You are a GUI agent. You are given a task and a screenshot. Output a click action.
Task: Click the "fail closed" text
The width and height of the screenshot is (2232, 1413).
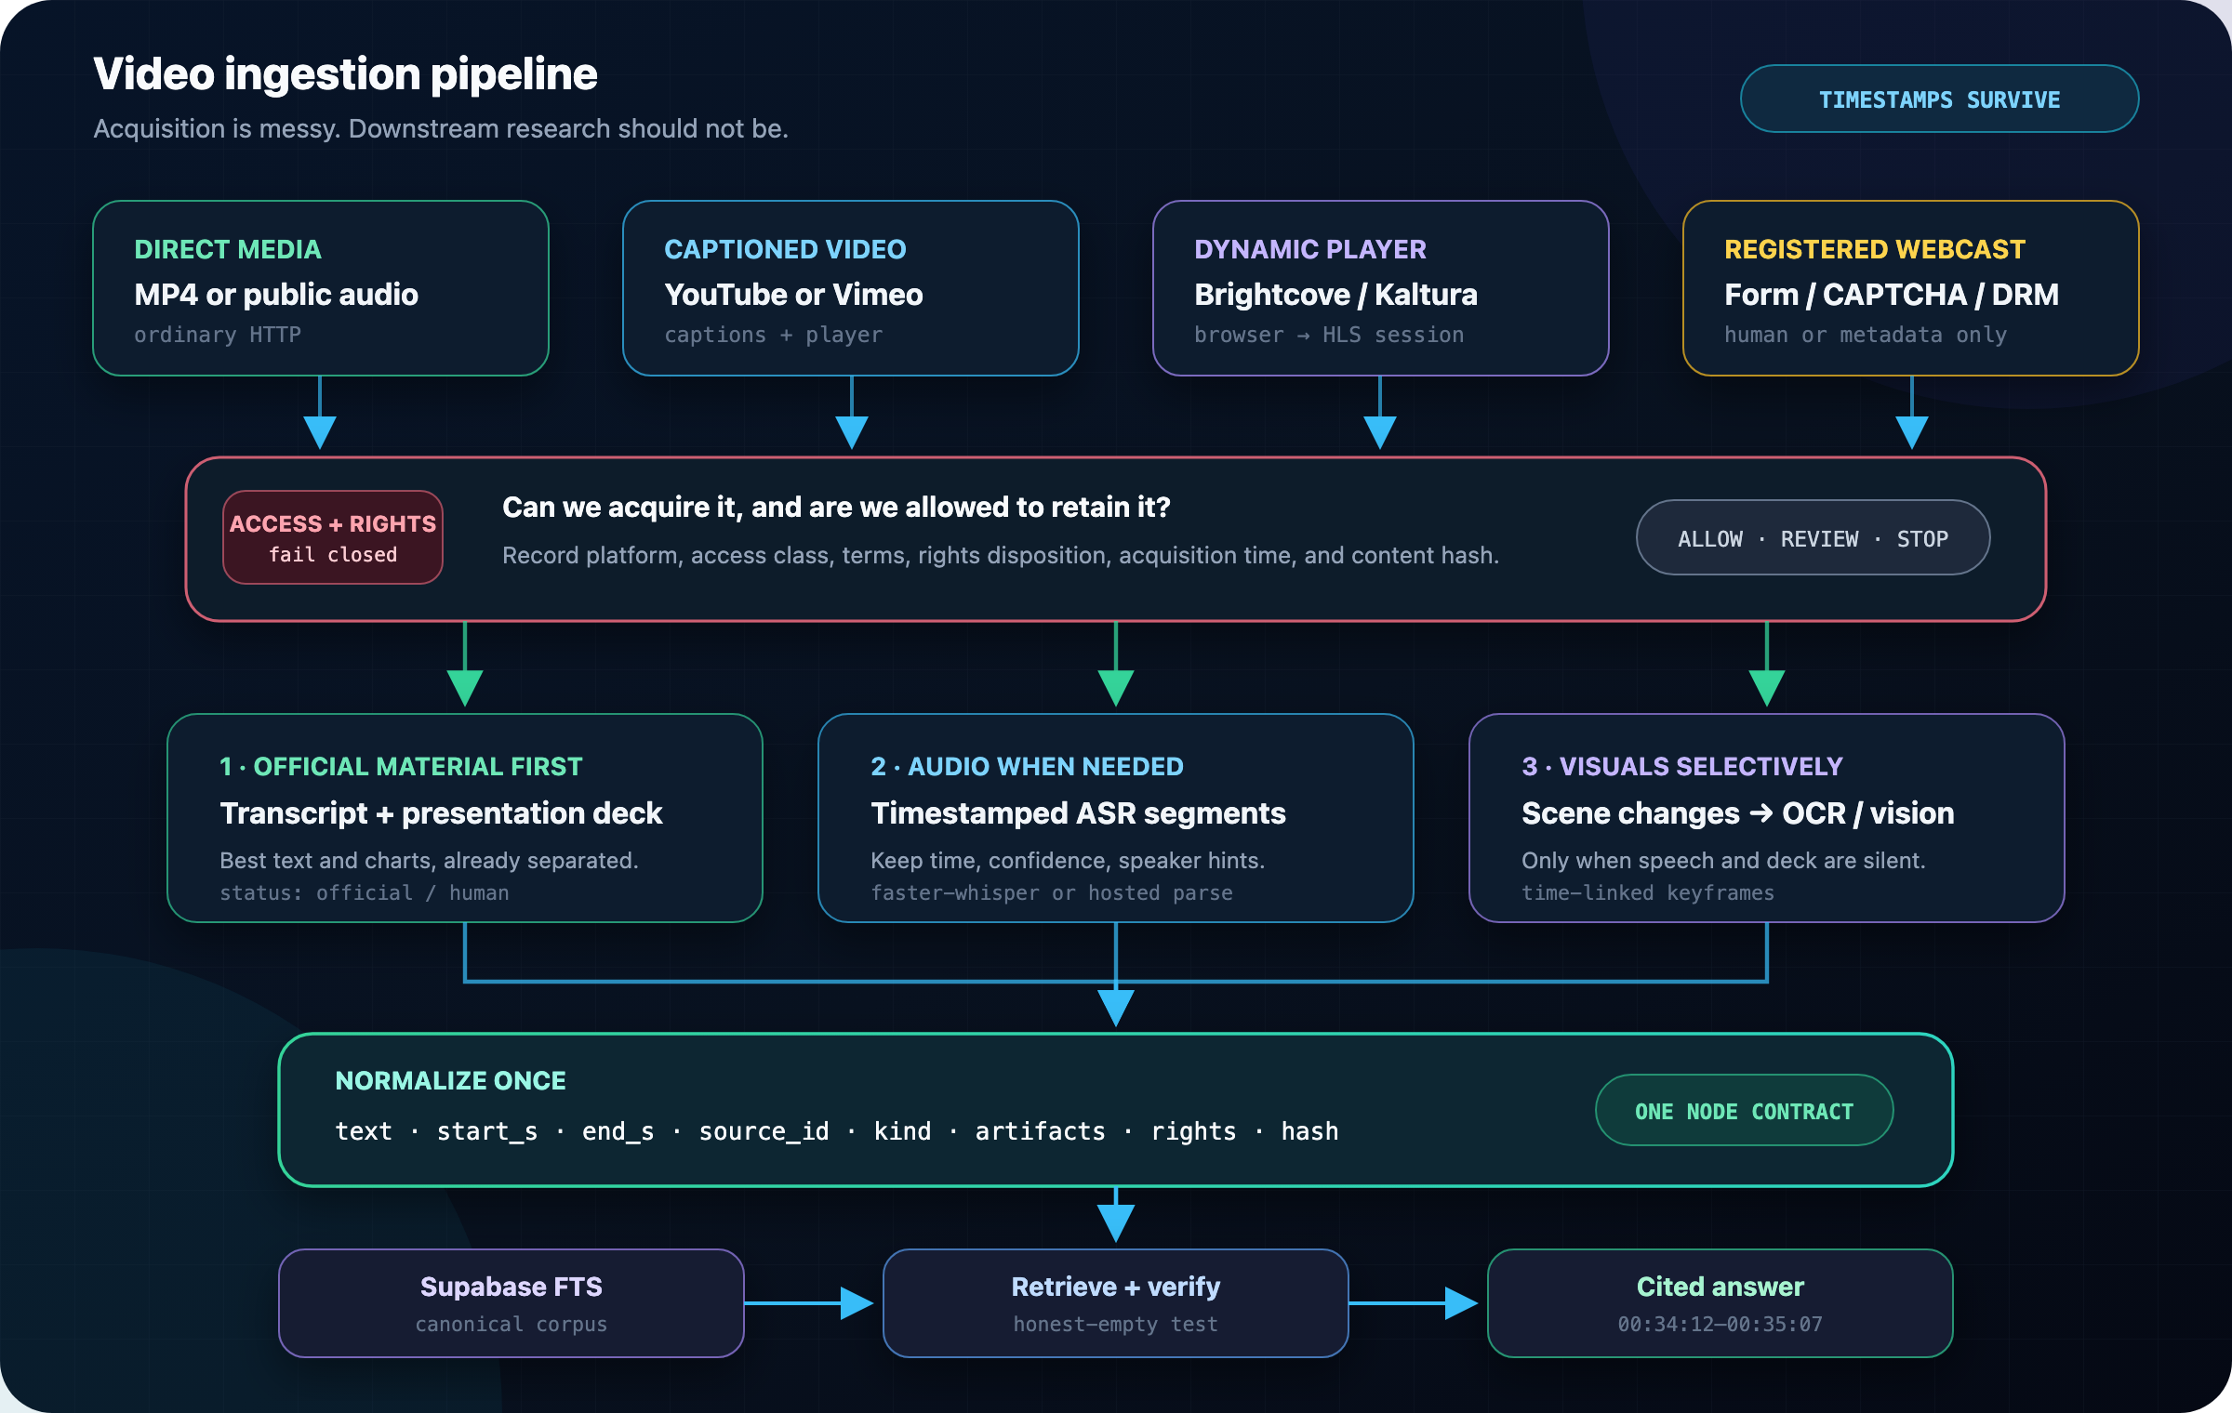pos(333,555)
